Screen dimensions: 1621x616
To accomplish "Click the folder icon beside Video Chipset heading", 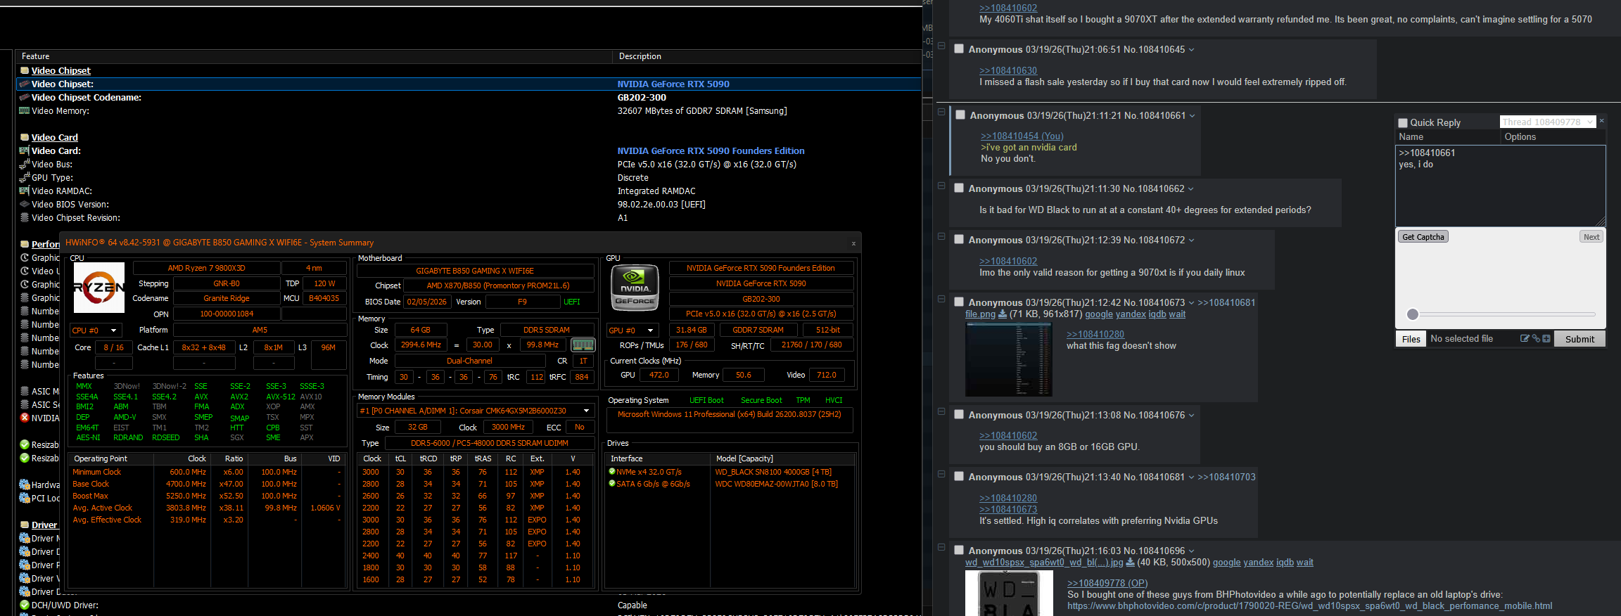I will click(x=25, y=70).
